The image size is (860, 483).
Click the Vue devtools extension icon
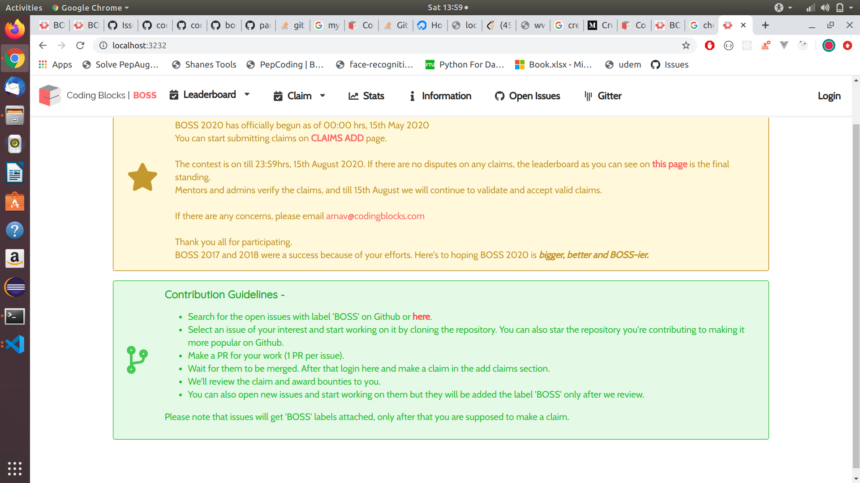click(784, 45)
